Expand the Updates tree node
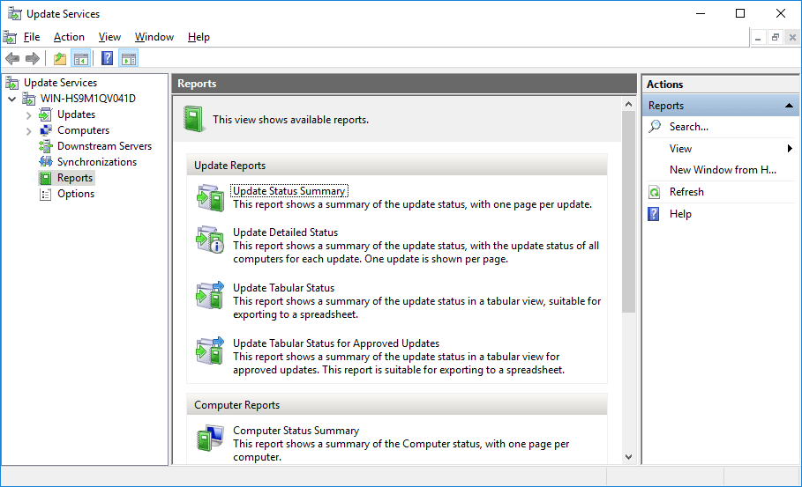Viewport: 802px width, 487px height. [x=28, y=114]
